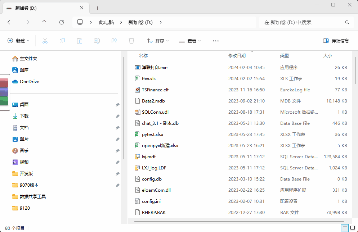Viewport: 358px width, 232px height.
Task: Sort files by 修改日期 column header
Action: tap(237, 56)
